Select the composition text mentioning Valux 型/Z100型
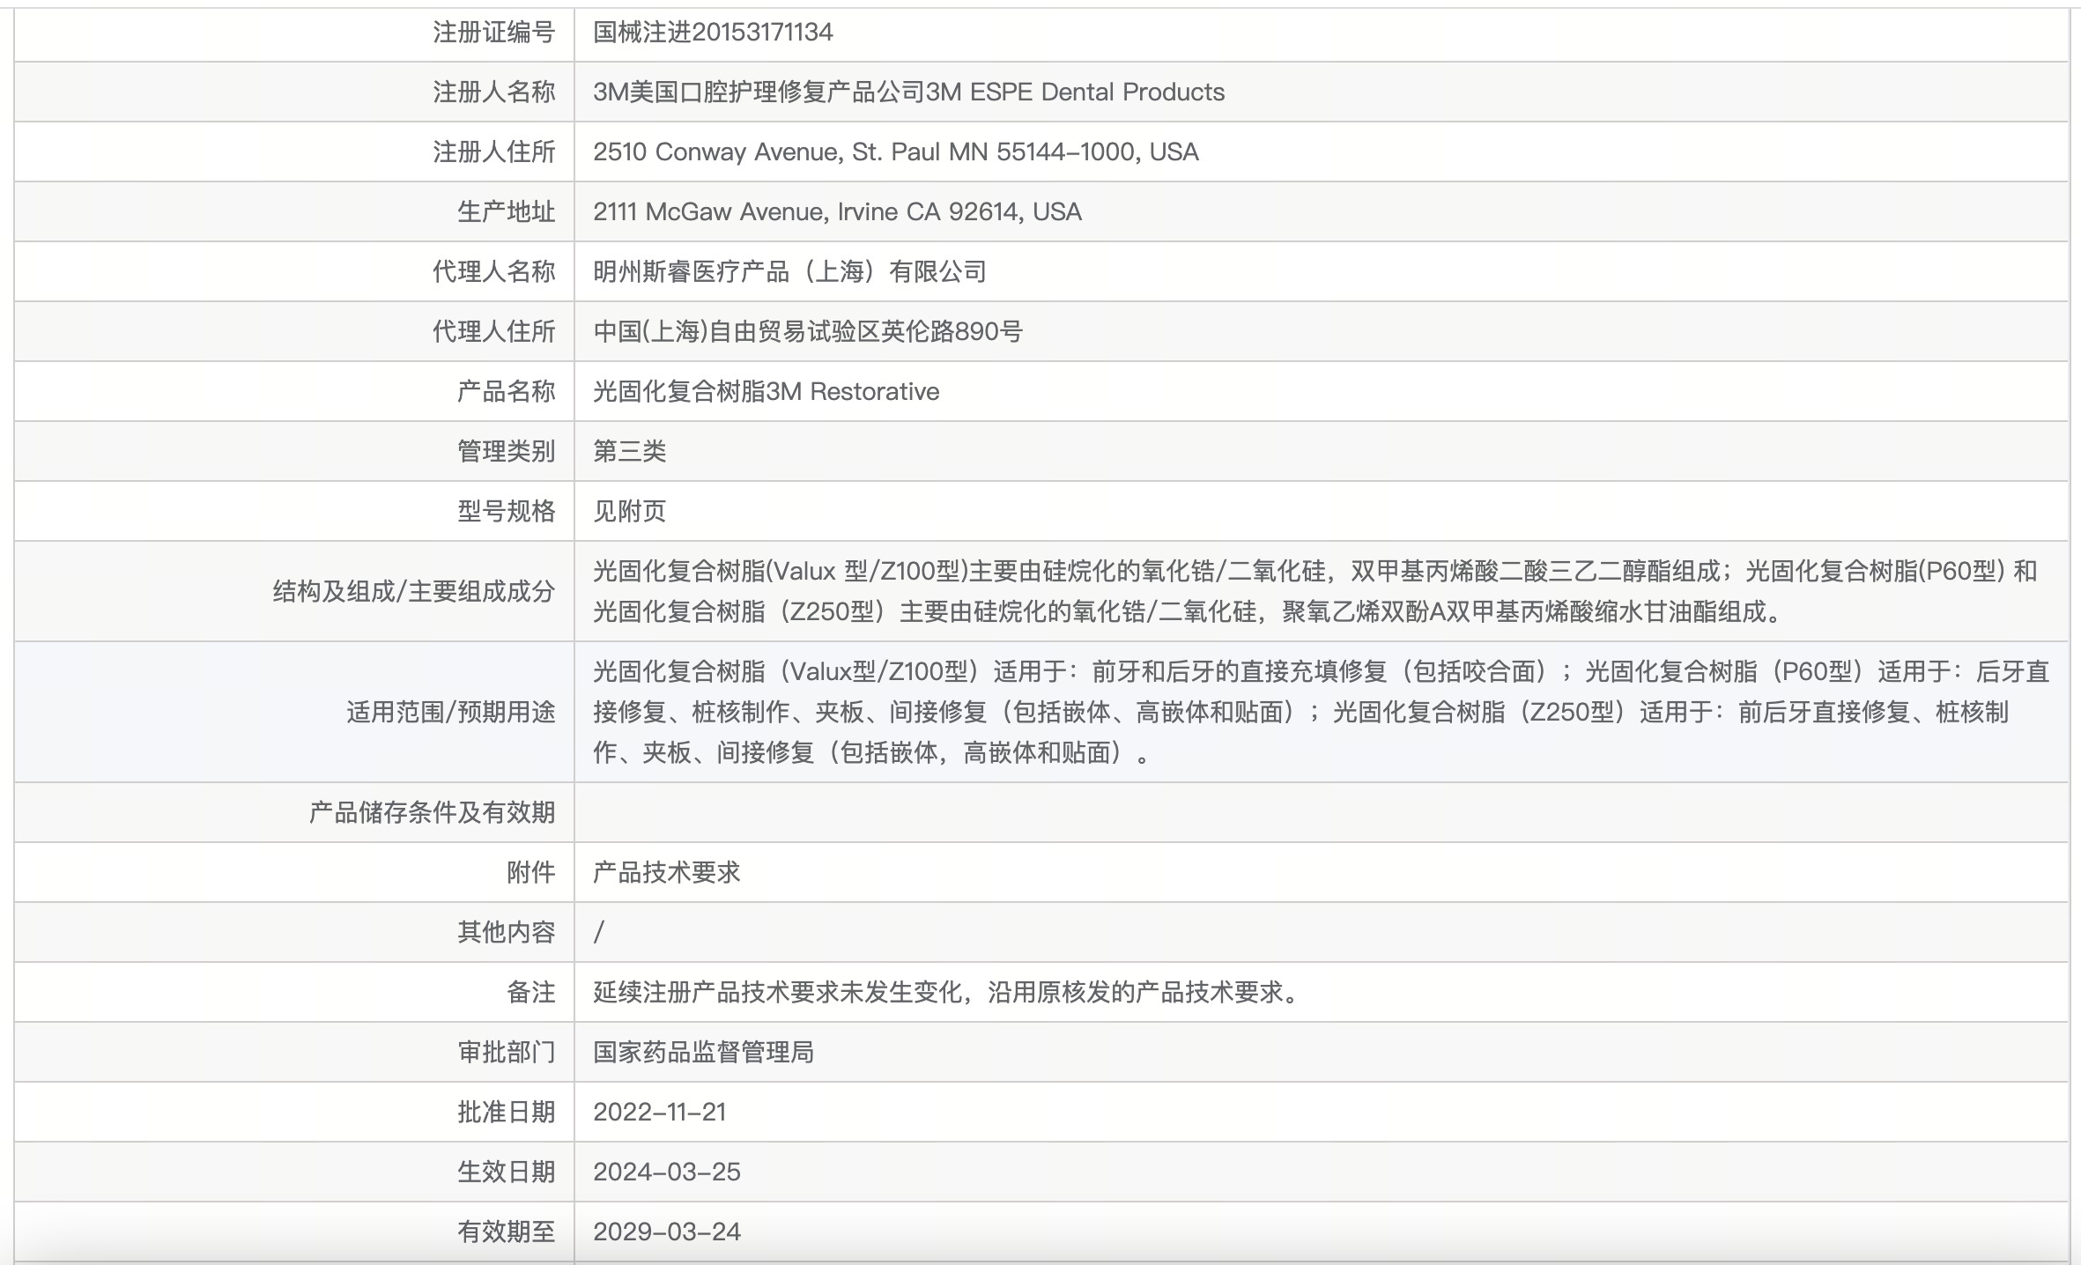Viewport: 2081px width, 1265px height. [x=1315, y=592]
